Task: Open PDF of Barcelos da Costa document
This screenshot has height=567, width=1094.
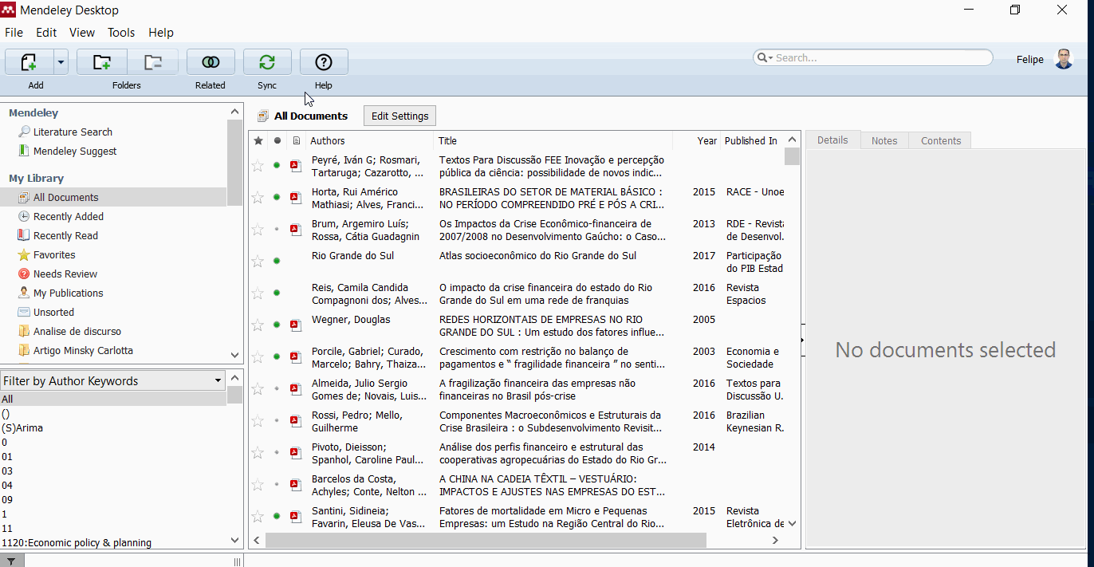Action: click(295, 485)
